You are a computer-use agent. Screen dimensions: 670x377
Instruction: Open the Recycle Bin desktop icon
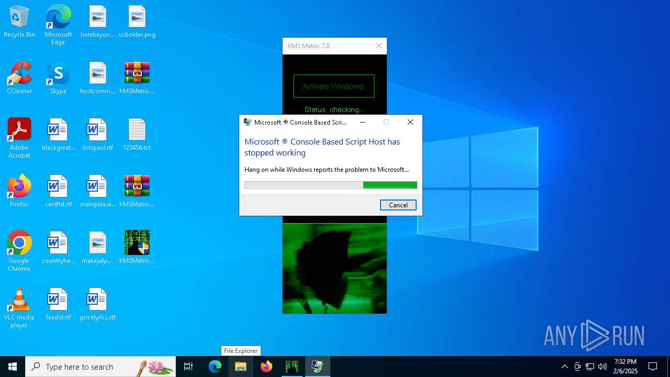[19, 21]
